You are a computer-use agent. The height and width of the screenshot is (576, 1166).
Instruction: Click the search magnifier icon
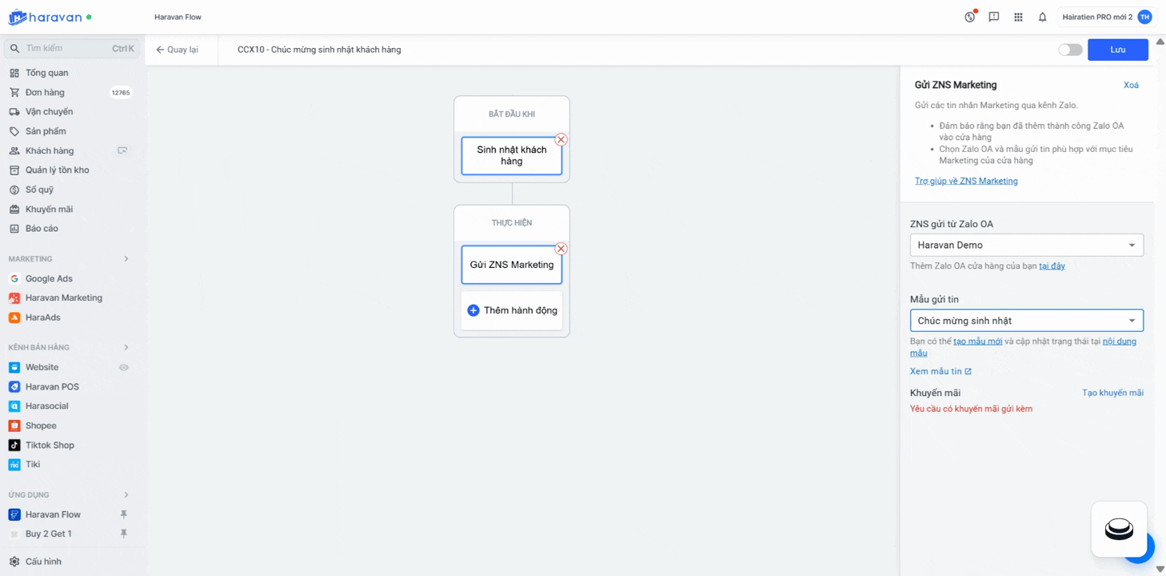(14, 49)
